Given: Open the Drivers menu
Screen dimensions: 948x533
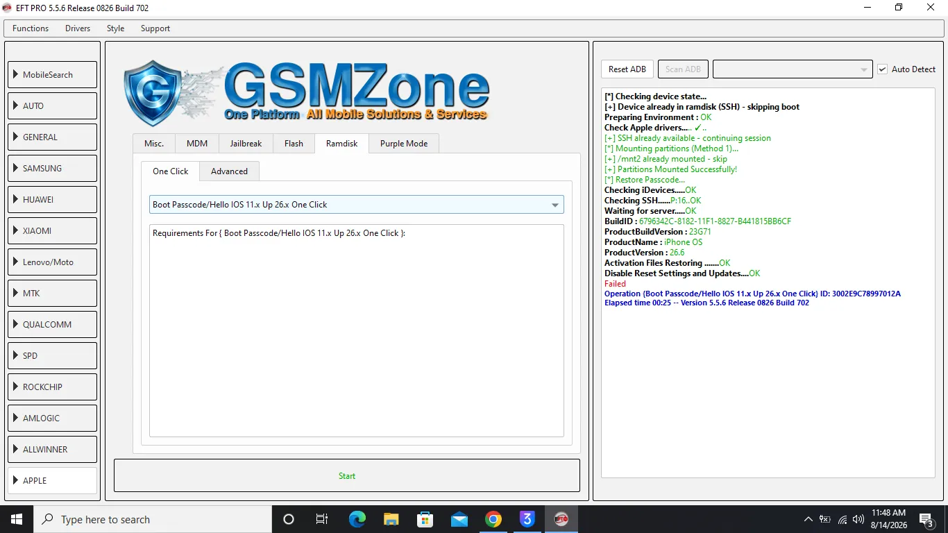Looking at the screenshot, I should point(78,28).
